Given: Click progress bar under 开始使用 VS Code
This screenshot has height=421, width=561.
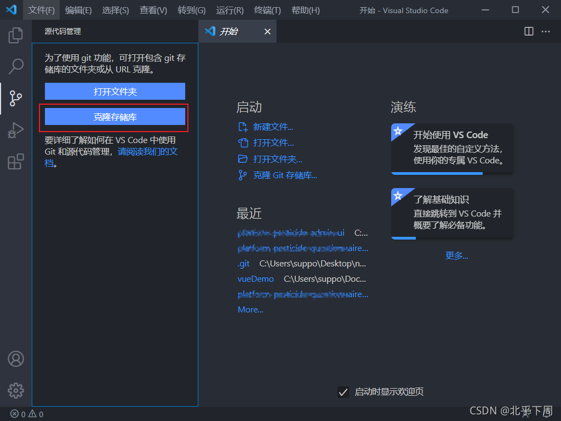Looking at the screenshot, I should point(452,173).
